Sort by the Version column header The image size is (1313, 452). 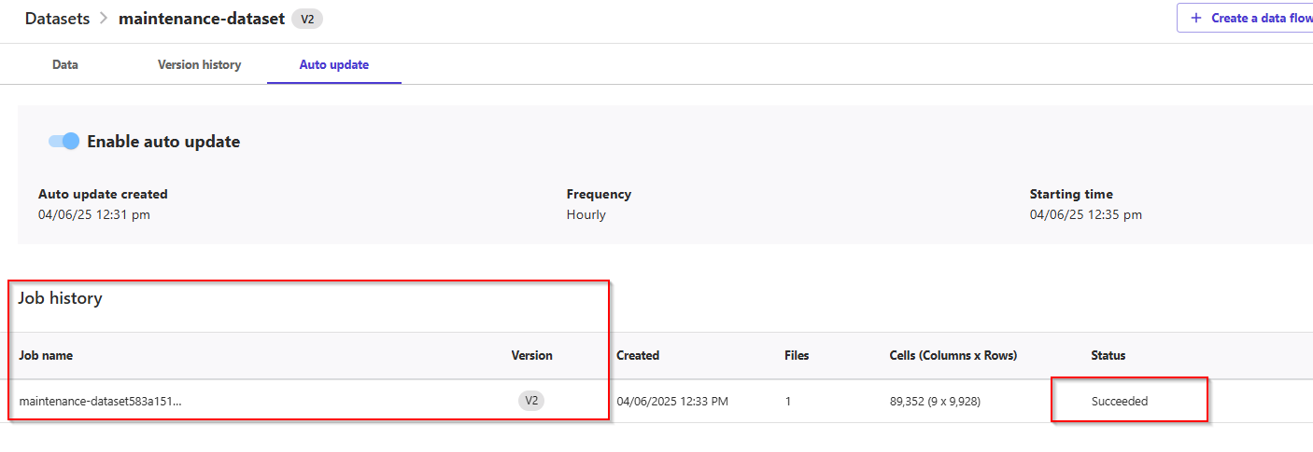click(x=531, y=355)
